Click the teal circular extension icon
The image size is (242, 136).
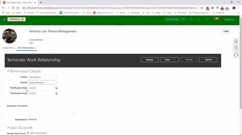tap(213, 8)
